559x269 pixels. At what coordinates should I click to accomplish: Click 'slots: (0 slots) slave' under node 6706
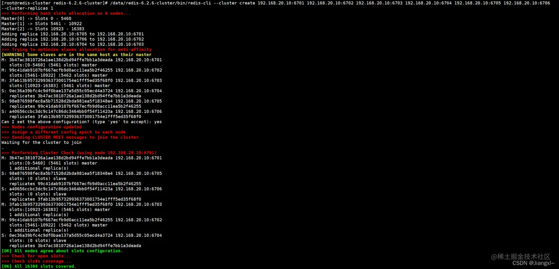[x=38, y=194]
